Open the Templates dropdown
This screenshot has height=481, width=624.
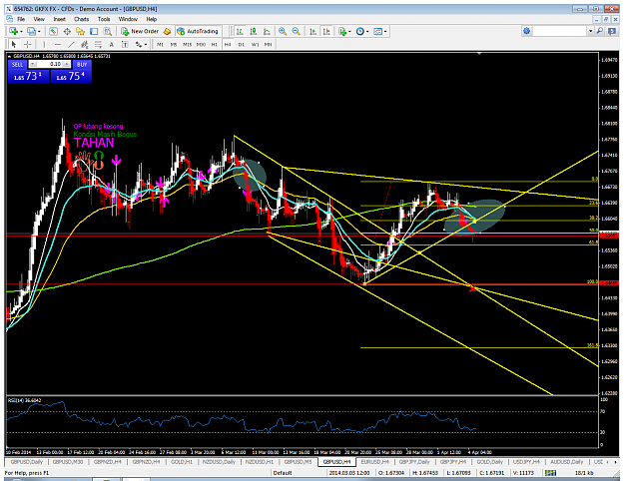pos(380,31)
